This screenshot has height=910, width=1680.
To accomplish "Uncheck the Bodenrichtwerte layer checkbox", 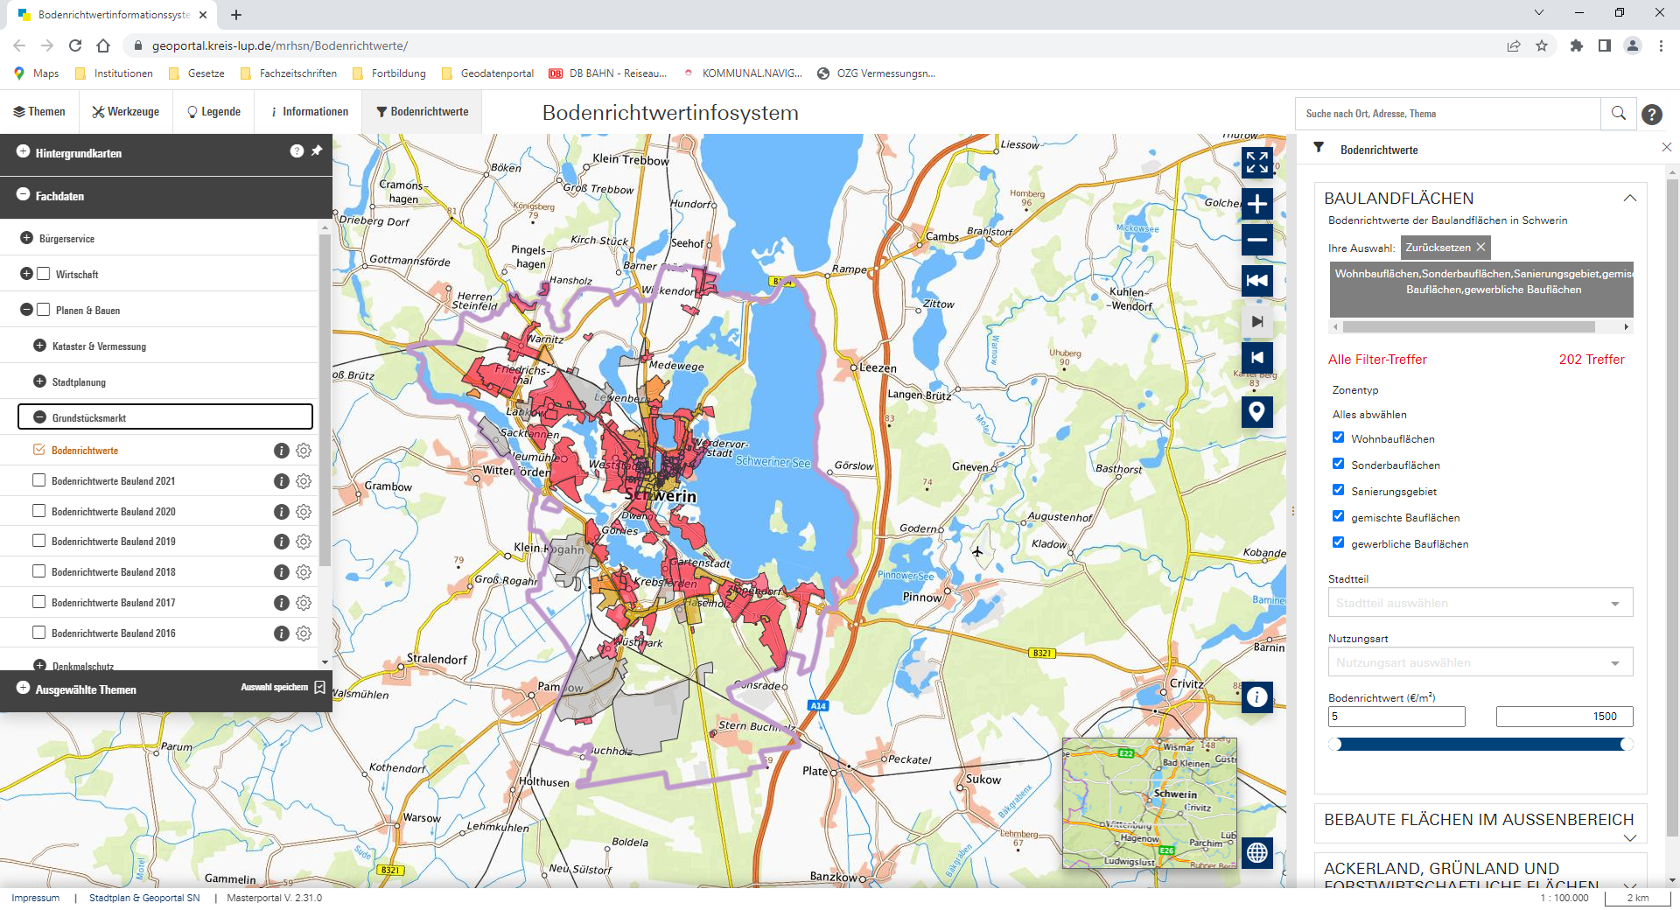I will [x=38, y=450].
